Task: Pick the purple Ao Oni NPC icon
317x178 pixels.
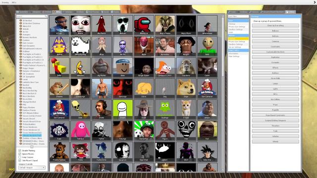Action: coord(123,46)
